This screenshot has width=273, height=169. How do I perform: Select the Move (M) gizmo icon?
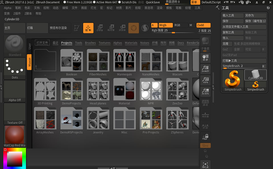click(100, 28)
